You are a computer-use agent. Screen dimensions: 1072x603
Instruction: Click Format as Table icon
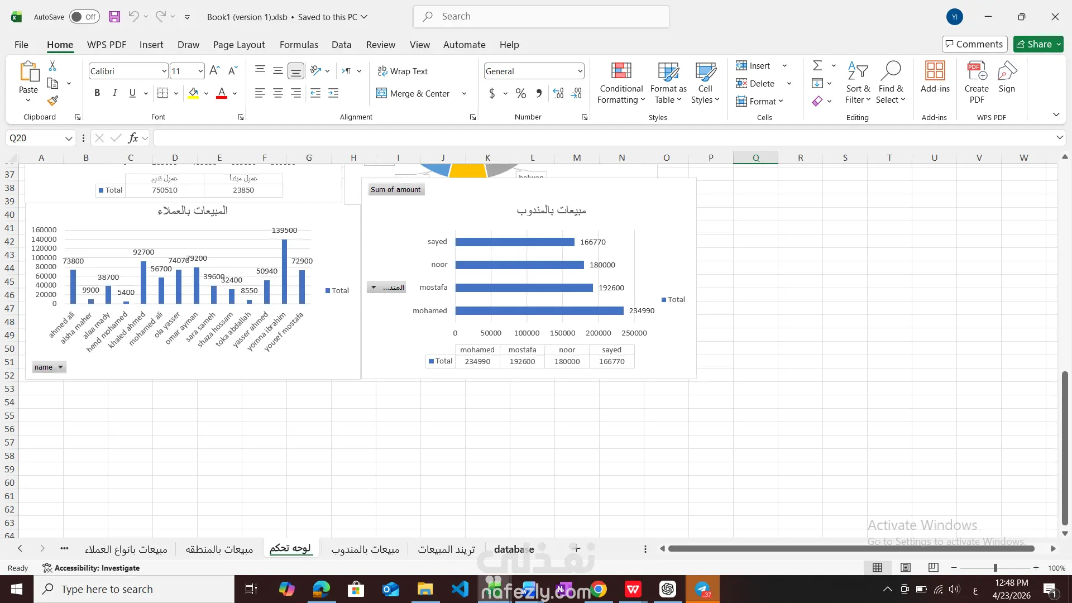coord(668,83)
